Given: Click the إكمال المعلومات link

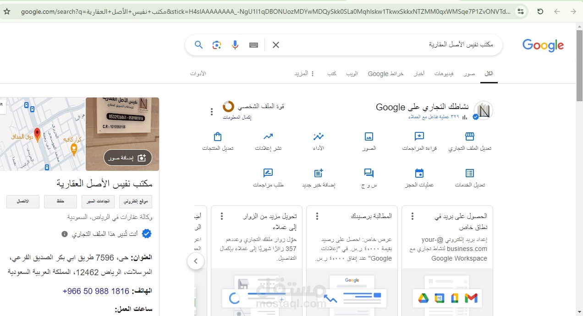Looking at the screenshot, I should (237, 118).
